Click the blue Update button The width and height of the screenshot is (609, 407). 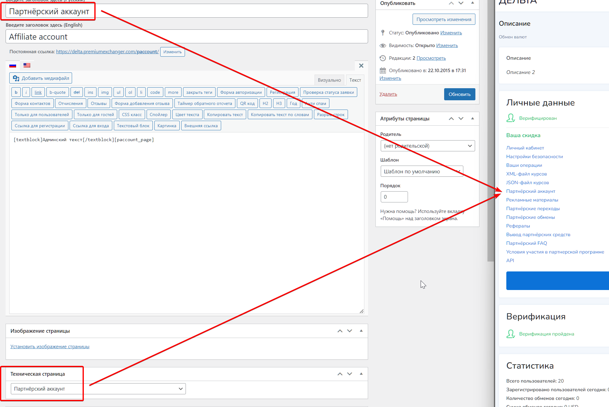coord(459,94)
